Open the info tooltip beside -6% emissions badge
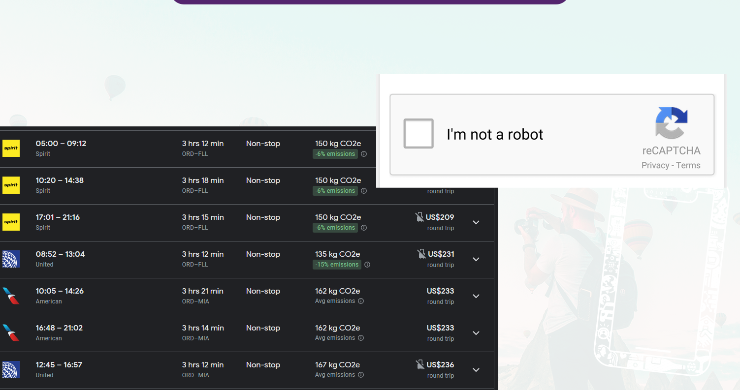 click(364, 154)
